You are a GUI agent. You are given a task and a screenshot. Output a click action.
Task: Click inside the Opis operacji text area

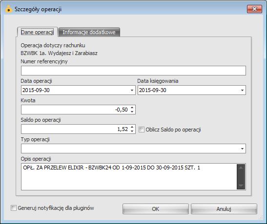[x=129, y=177]
